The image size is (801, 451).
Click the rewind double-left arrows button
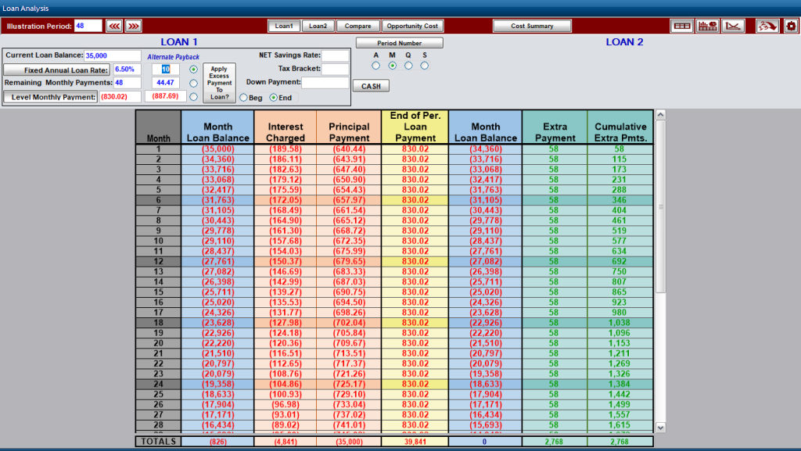(115, 26)
